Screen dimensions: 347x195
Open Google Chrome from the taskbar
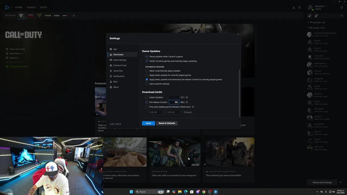pyautogui.click(x=204, y=192)
